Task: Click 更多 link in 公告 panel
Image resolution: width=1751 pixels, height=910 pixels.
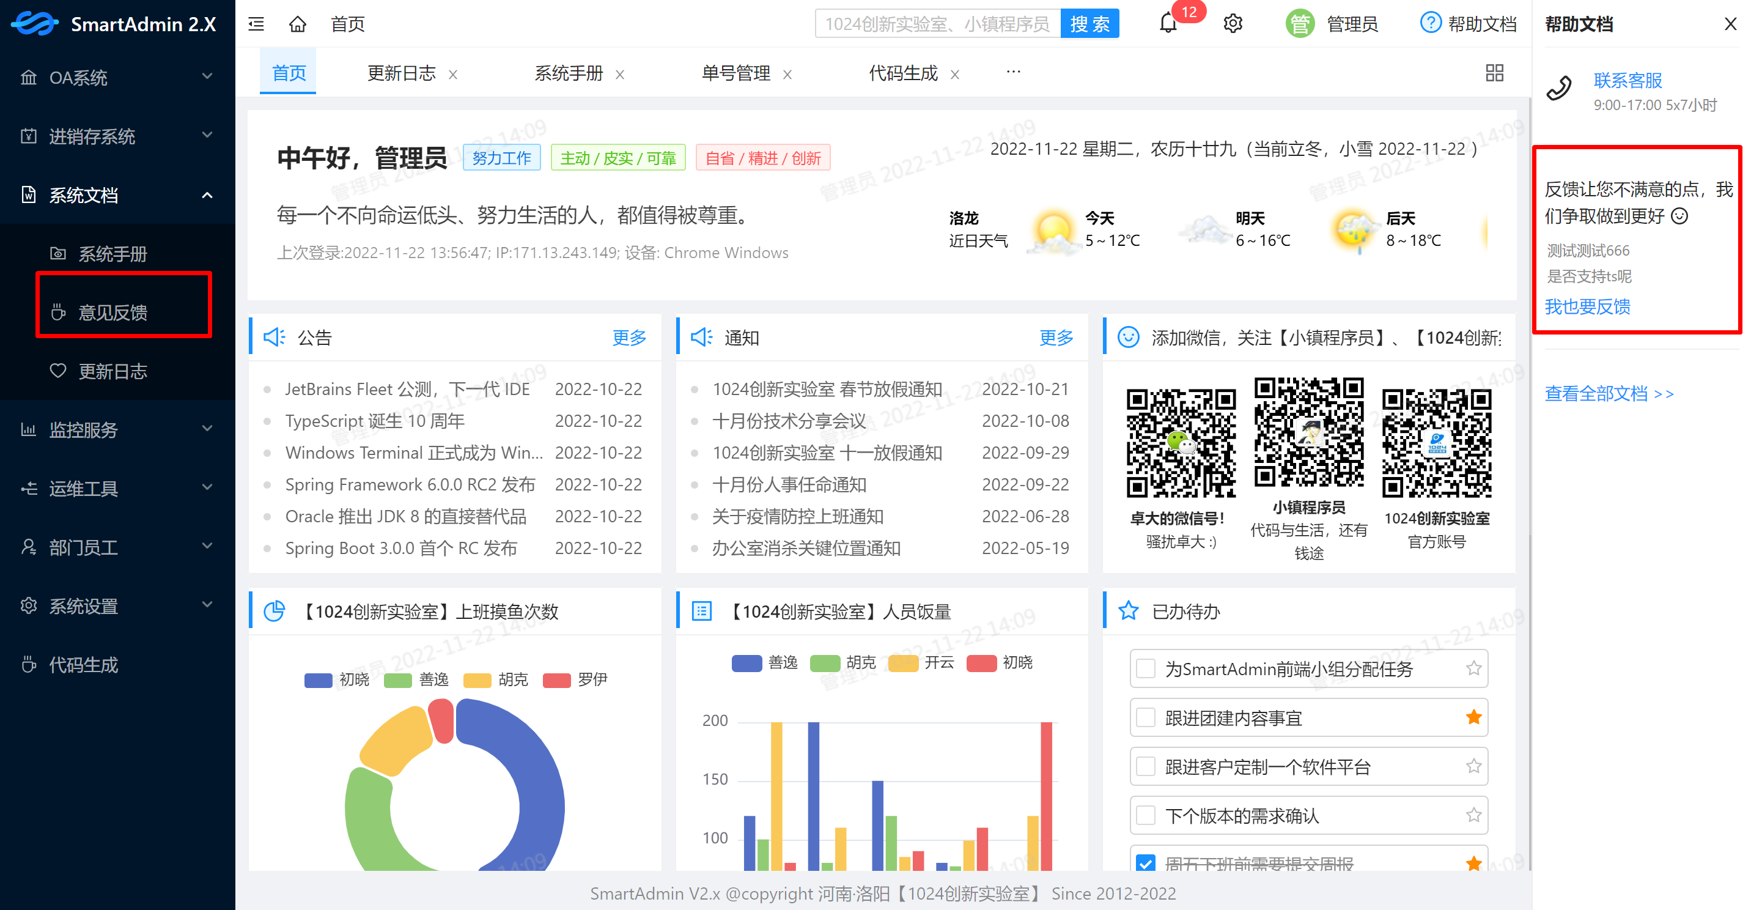Action: pyautogui.click(x=630, y=338)
